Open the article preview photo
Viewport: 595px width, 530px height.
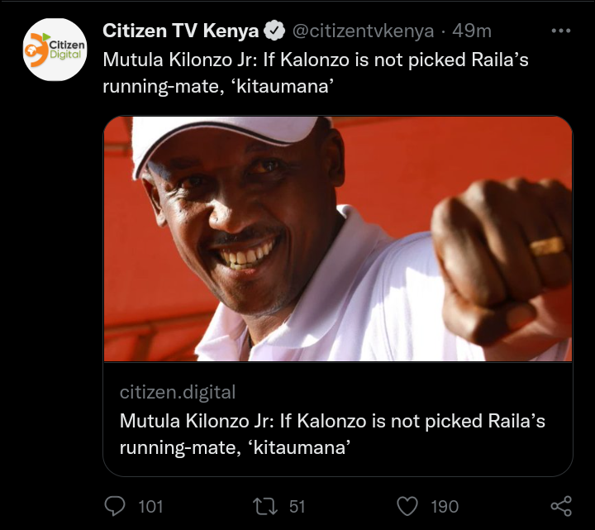pos(338,239)
